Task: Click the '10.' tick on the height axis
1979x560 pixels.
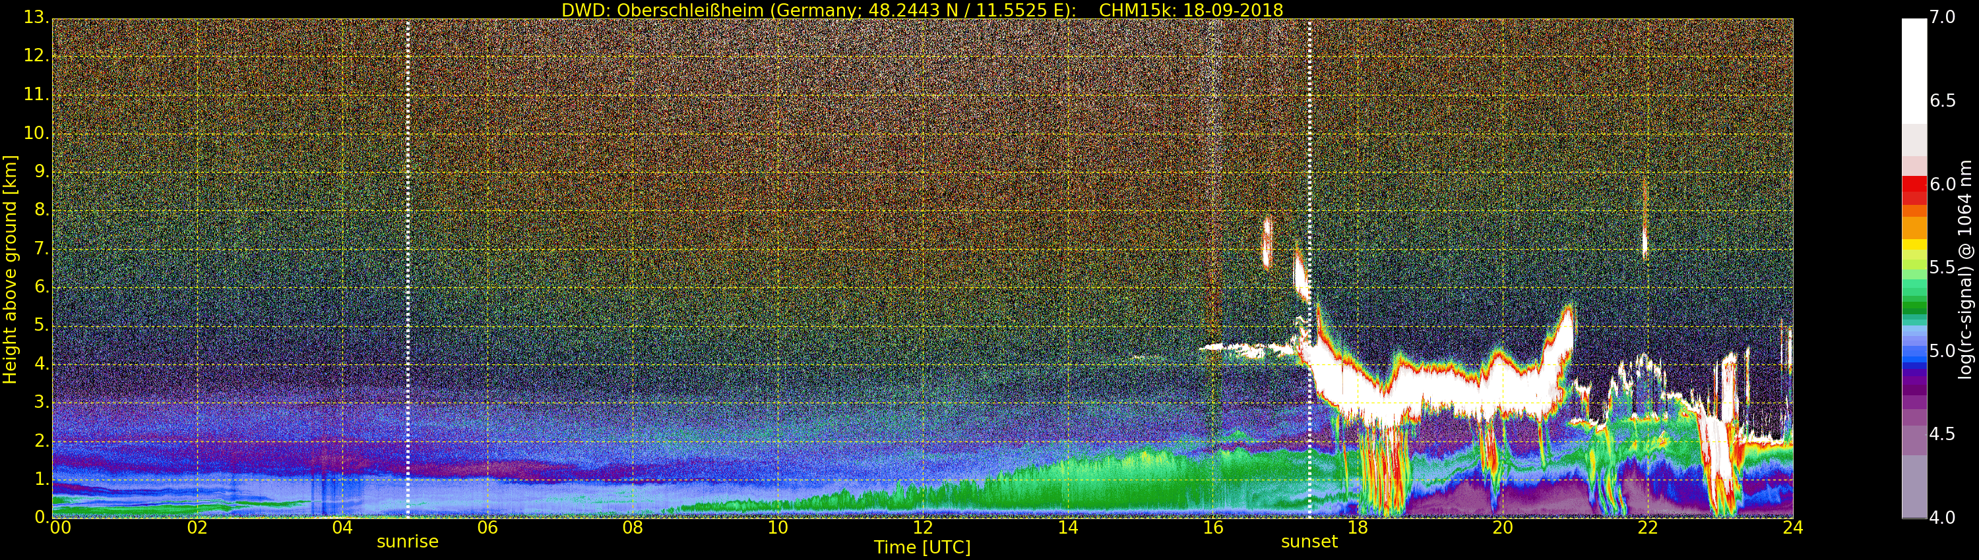Action: [36, 132]
